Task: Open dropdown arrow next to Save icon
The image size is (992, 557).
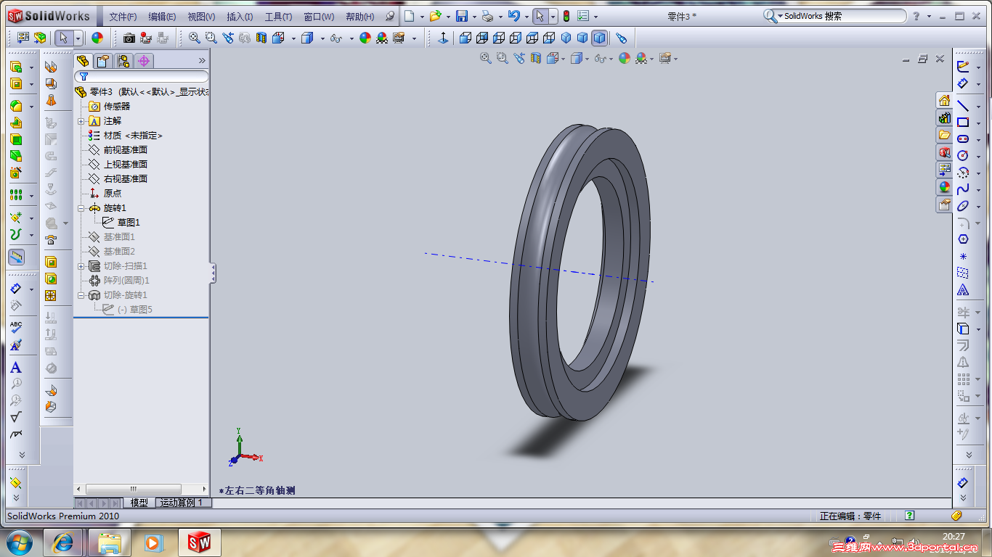Action: [474, 17]
